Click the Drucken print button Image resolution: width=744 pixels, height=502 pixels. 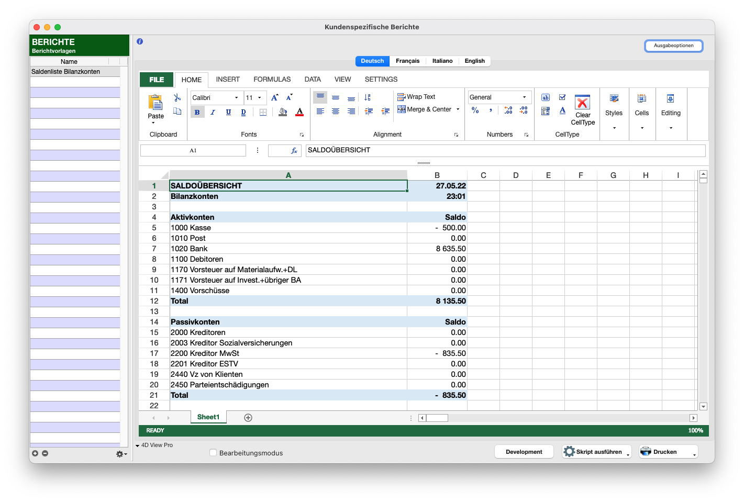pyautogui.click(x=668, y=452)
